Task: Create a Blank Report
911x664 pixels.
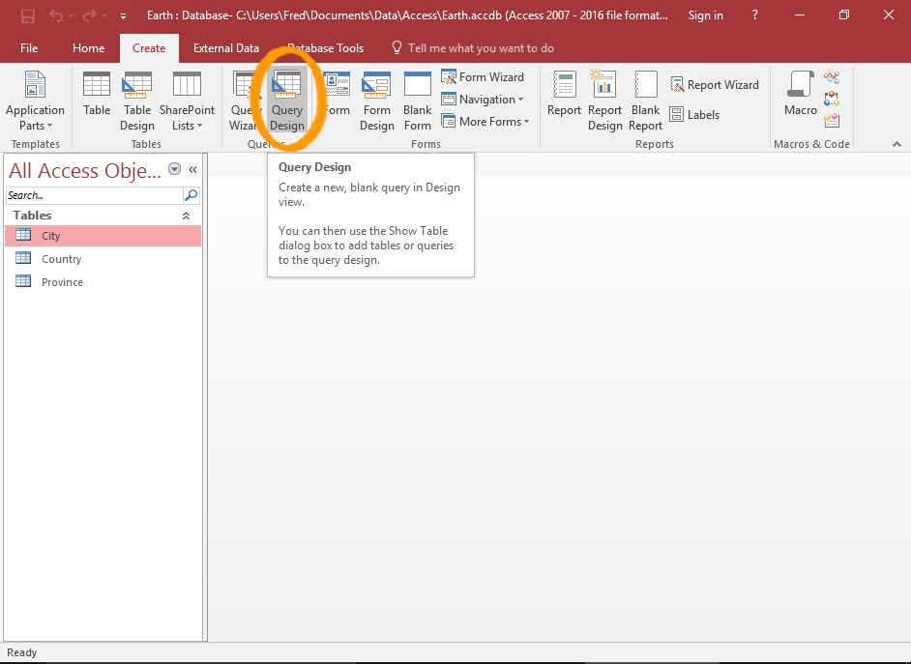Action: (x=645, y=101)
